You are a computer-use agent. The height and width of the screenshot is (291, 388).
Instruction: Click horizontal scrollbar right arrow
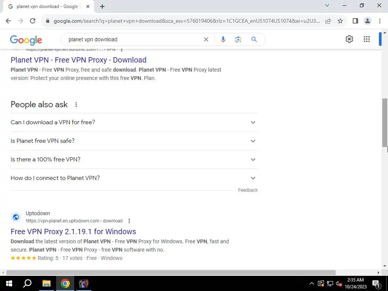(379, 273)
